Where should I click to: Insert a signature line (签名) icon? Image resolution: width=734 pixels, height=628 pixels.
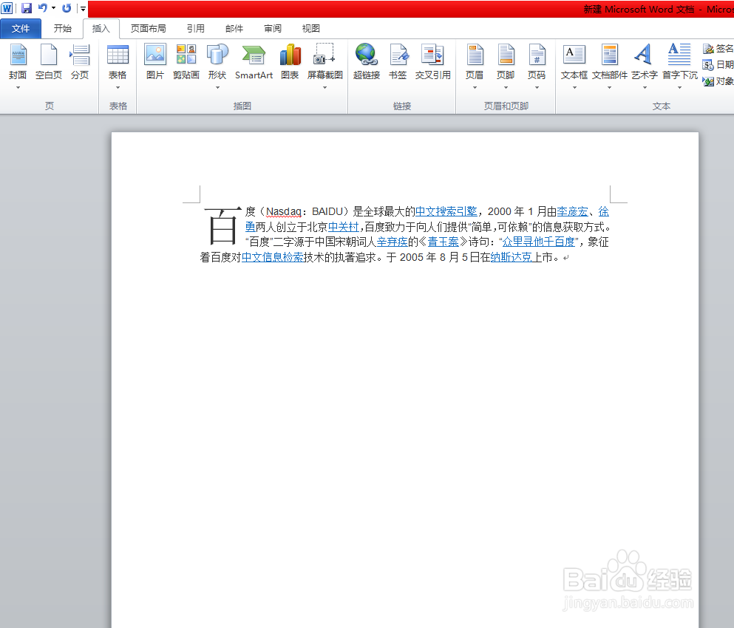[708, 48]
